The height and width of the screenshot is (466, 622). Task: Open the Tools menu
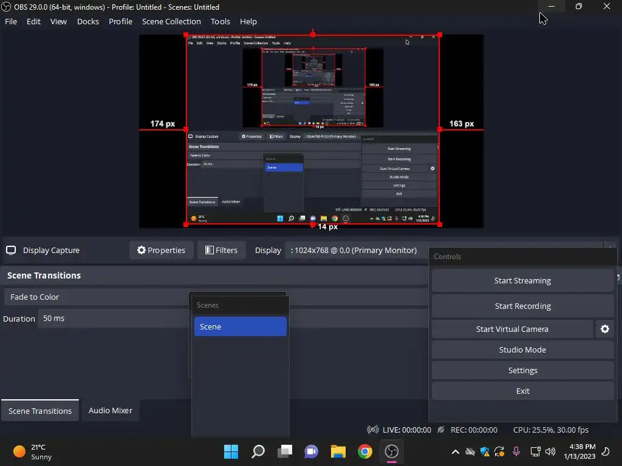pos(220,21)
